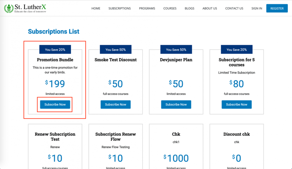Viewport: 292px width, 169px height.
Task: Subscribe Now to Subscription for 5 courses
Action: coord(237,105)
